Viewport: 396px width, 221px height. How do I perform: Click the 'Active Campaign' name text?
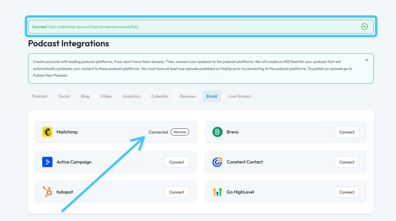74,162
